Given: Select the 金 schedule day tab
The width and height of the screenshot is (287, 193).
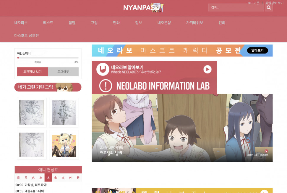Looking at the screenshot, I should tap(56, 178).
